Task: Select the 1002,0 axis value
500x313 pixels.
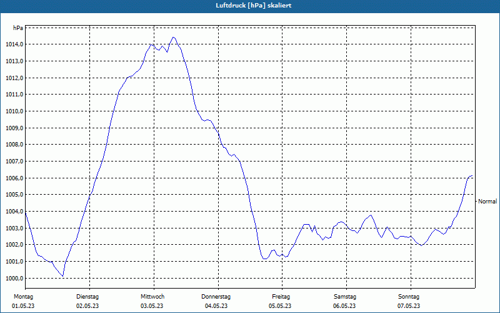Action: (14, 245)
